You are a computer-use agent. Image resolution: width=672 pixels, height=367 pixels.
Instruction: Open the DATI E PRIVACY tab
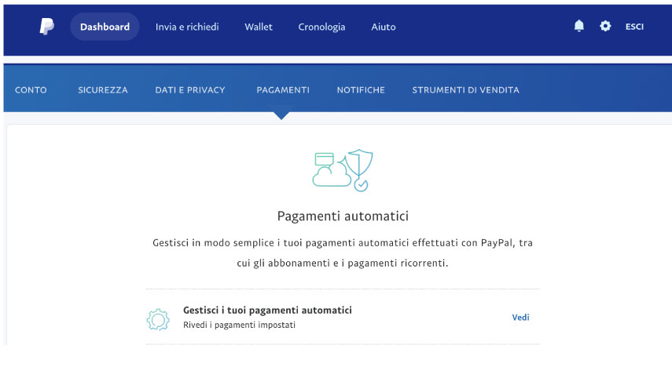click(x=190, y=90)
